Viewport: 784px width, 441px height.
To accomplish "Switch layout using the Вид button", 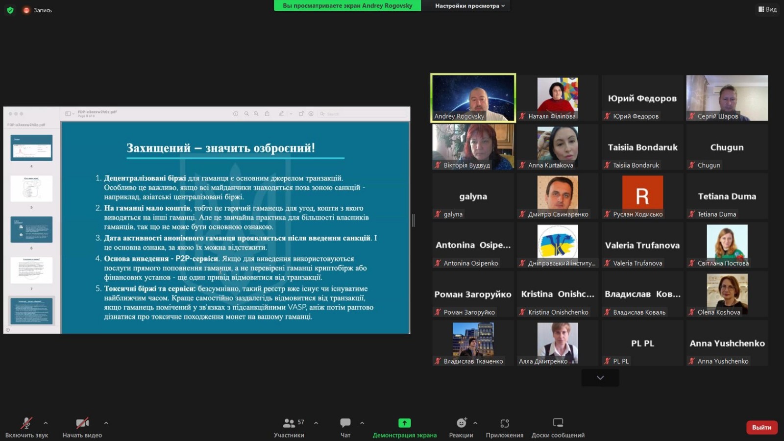I will [767, 9].
